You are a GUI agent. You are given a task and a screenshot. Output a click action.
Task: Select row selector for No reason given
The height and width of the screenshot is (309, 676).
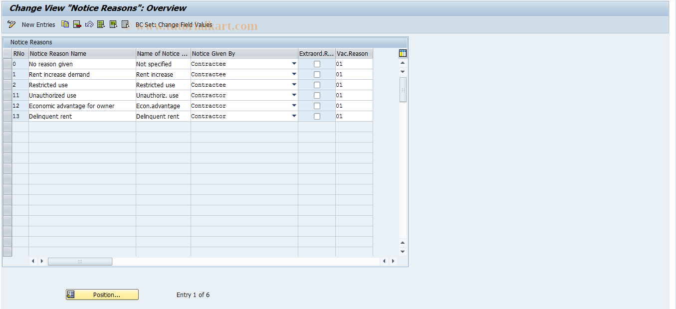[7, 64]
